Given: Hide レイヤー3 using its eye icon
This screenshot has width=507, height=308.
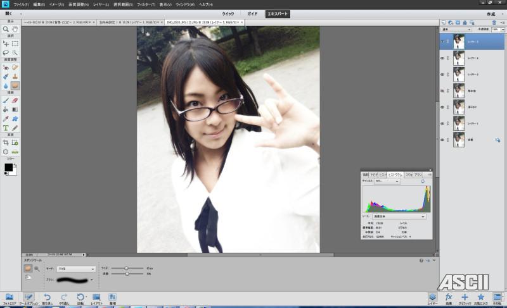Looking at the screenshot, I should 442,75.
